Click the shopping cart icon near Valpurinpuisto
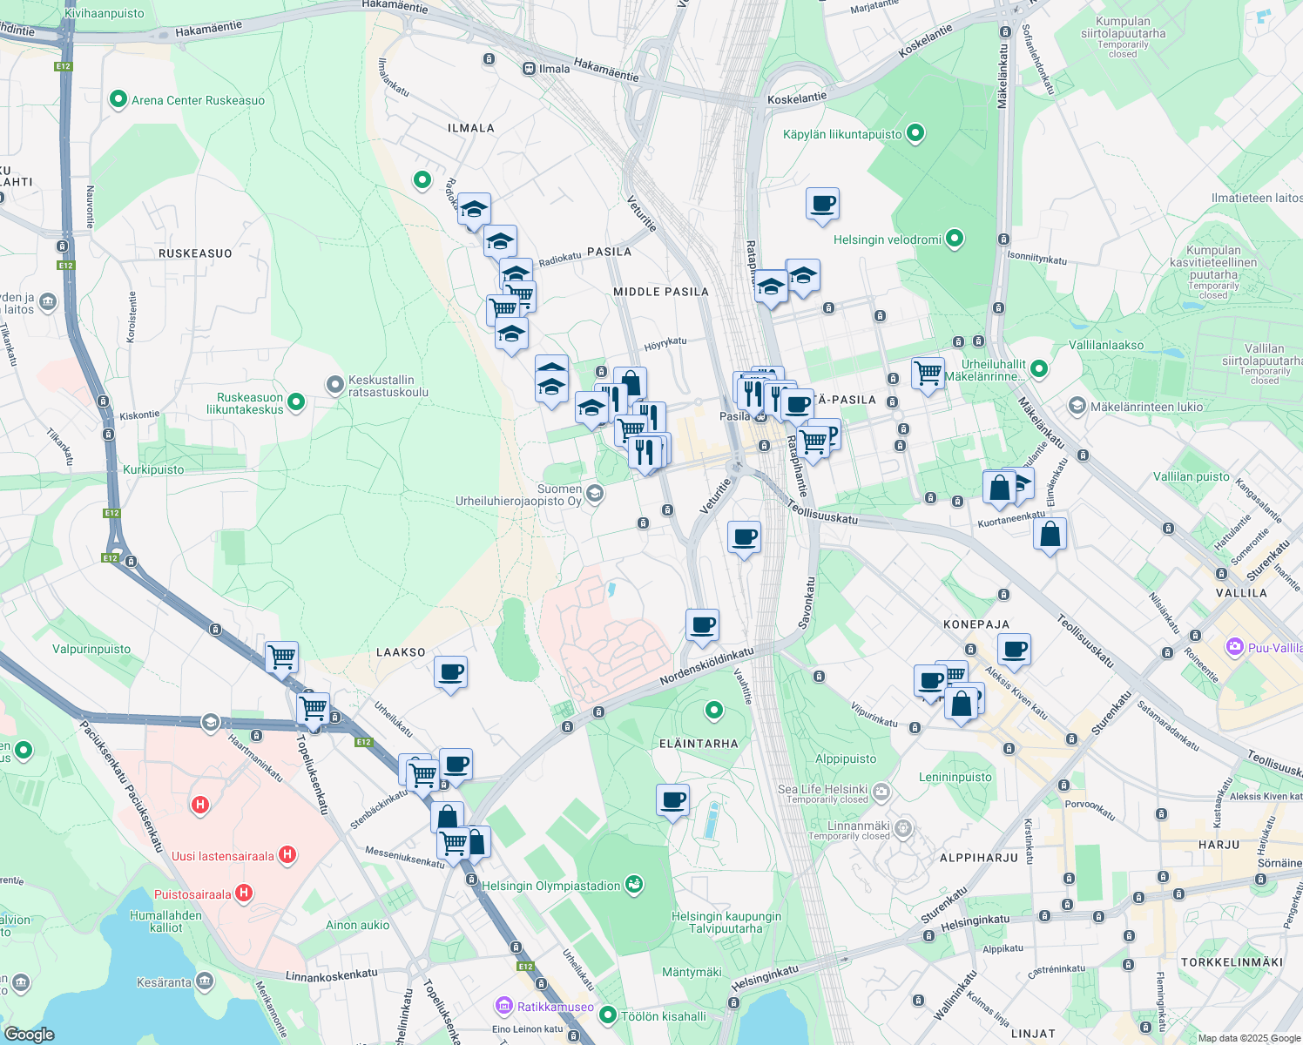Screen dimensions: 1303x1045 point(281,657)
